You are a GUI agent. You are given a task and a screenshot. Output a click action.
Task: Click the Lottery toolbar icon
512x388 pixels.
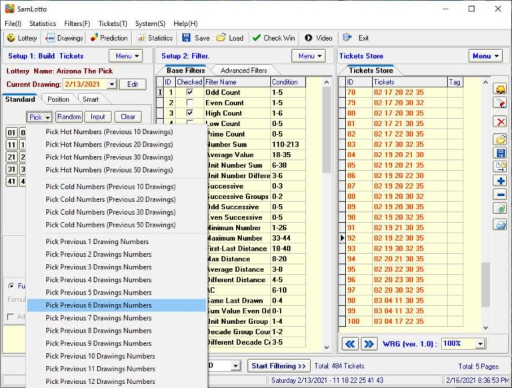pyautogui.click(x=11, y=38)
